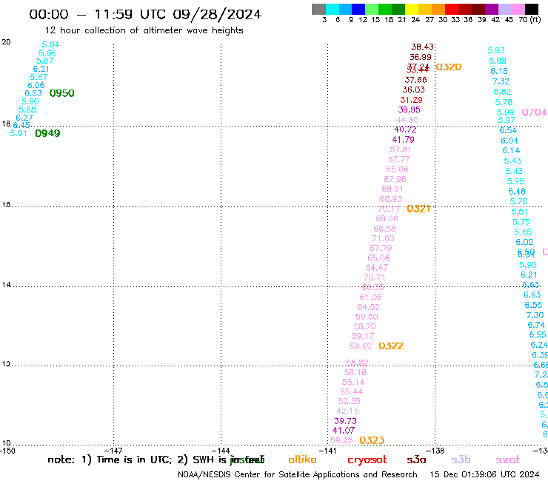Click the bright red 33 ft legend swatch
Screen dimensions: 548x481
click(x=452, y=9)
